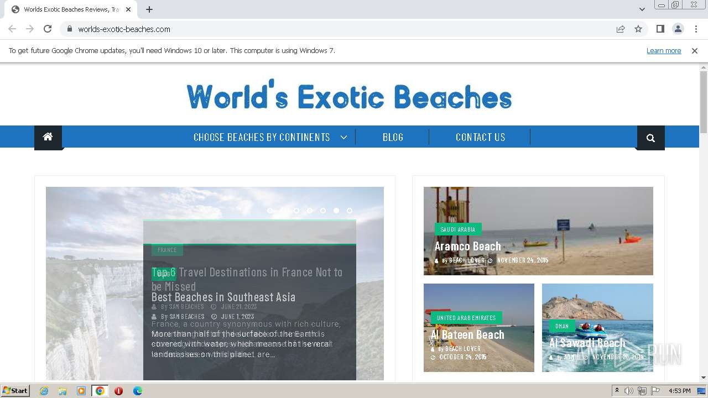
Task: Click the browser back arrow
Action: click(x=12, y=29)
